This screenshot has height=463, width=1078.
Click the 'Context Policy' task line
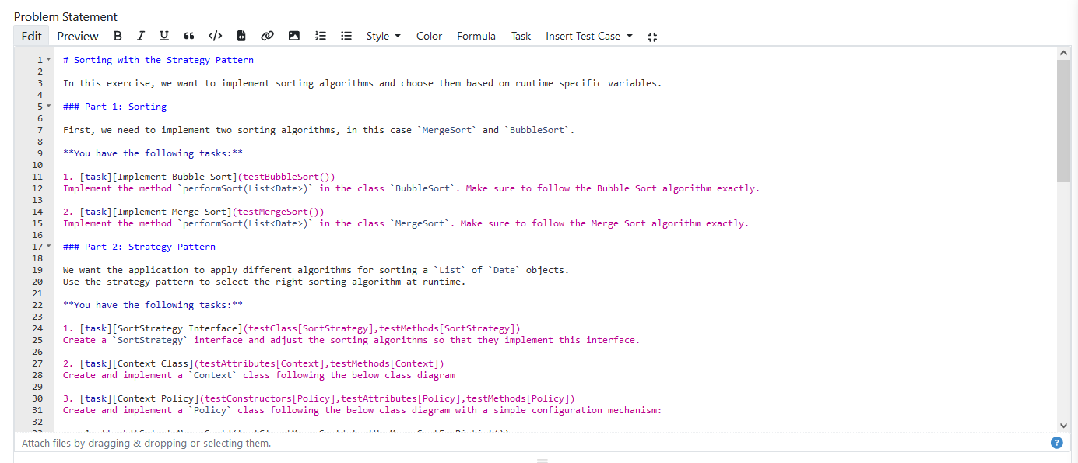click(319, 398)
